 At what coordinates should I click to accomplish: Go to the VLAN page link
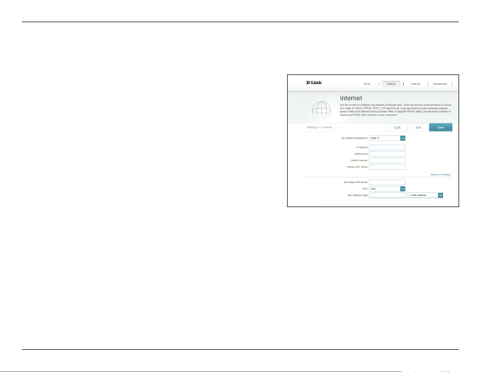tap(397, 127)
